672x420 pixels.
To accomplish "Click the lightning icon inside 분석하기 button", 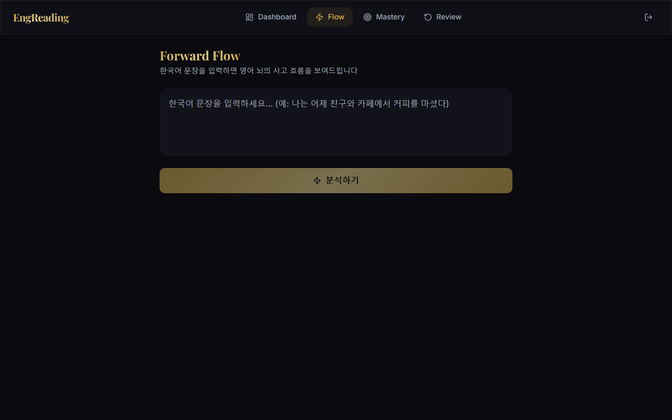I will pyautogui.click(x=317, y=180).
